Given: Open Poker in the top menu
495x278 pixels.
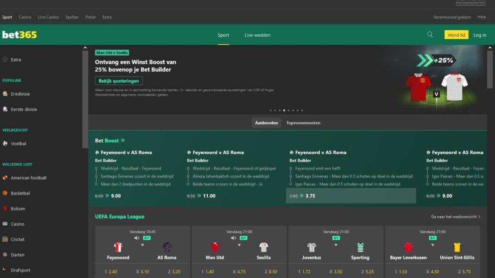Looking at the screenshot, I should (x=91, y=17).
